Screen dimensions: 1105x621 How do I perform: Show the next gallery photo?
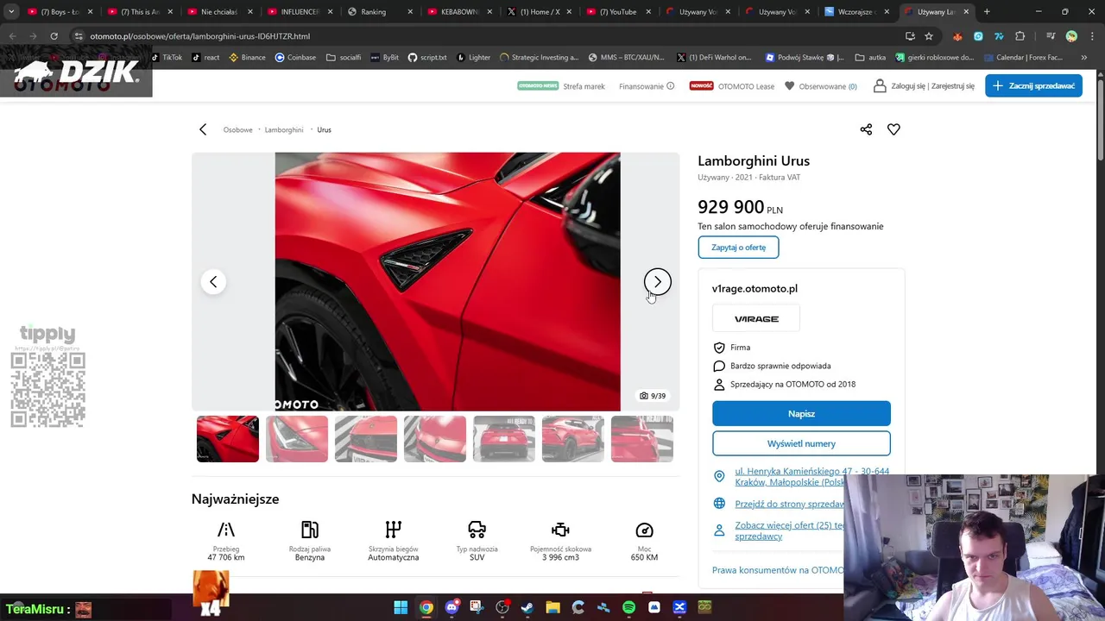[657, 281]
